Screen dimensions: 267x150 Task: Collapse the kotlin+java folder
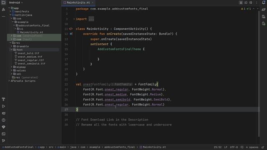click(10, 15)
